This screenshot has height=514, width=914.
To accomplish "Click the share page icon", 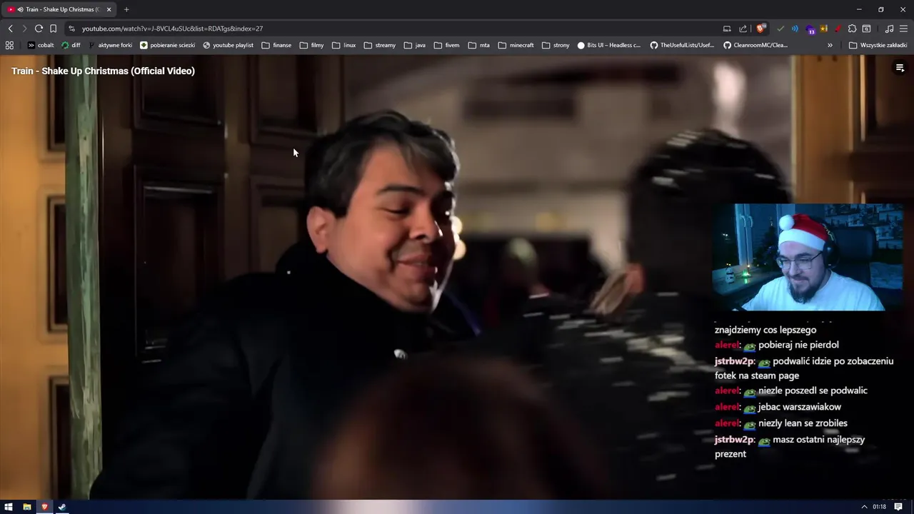I will 743,29.
